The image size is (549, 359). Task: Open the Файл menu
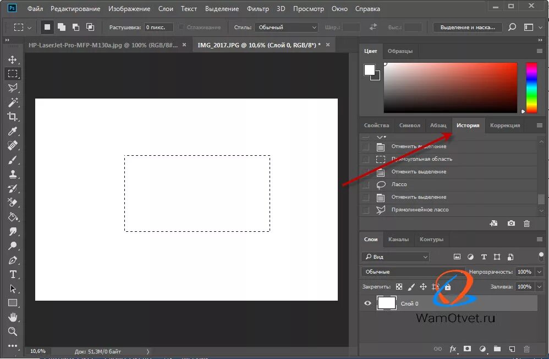[x=35, y=9]
